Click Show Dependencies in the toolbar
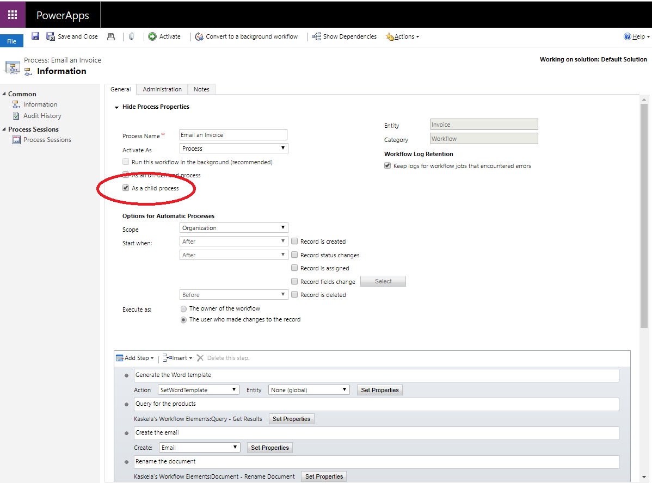Viewport: 652px width, 483px height. point(344,36)
